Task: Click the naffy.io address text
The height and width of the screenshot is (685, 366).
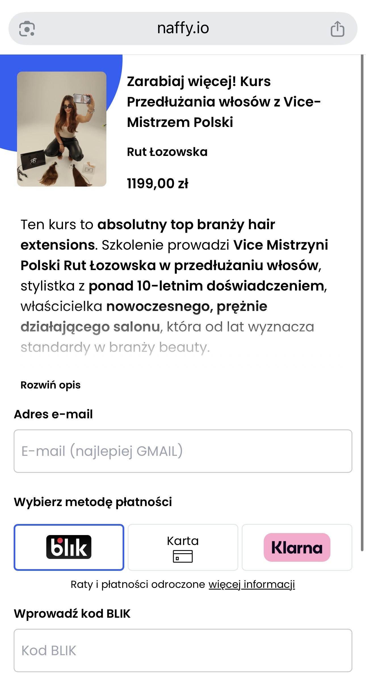Action: coord(183,28)
